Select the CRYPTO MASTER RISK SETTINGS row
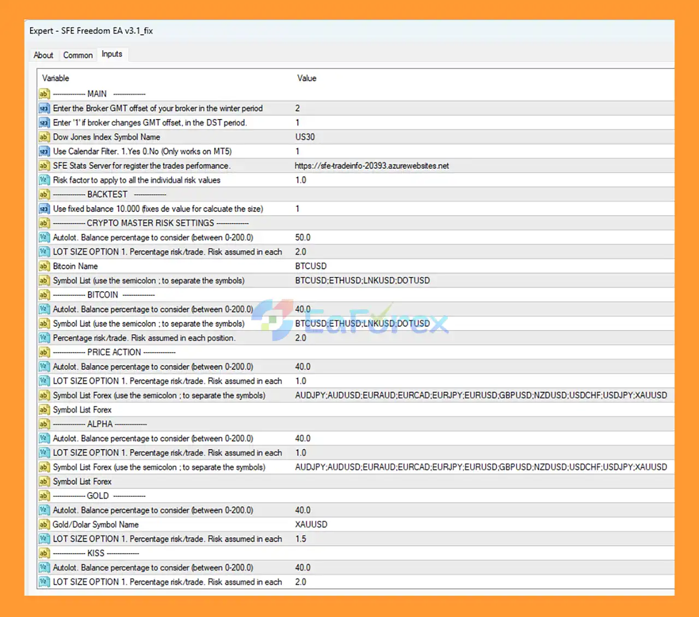This screenshot has width=699, height=617. point(150,223)
